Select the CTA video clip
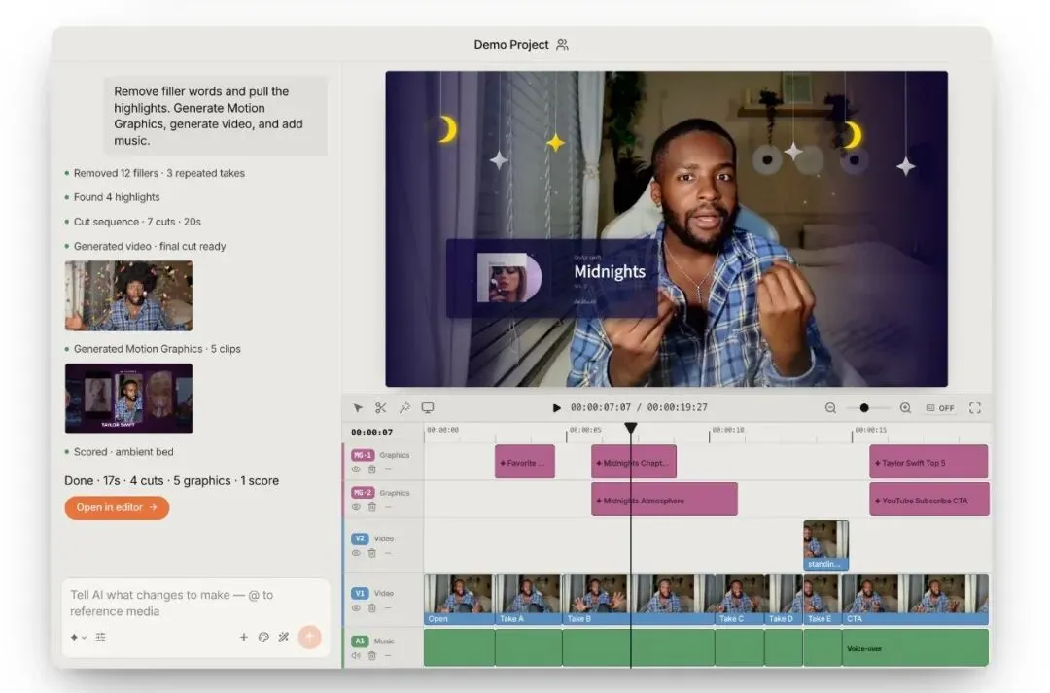Image resolution: width=1050 pixels, height=693 pixels. point(916,600)
